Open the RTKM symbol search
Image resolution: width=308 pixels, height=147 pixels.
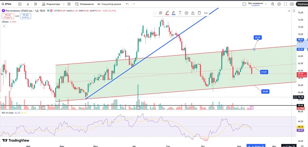(x=6, y=4)
